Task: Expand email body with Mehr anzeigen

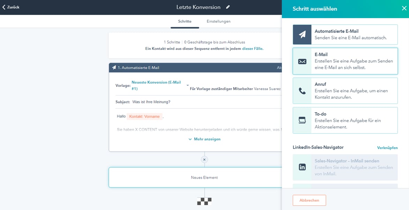Action: click(x=204, y=139)
